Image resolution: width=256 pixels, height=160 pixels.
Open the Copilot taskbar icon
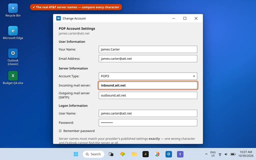tap(122, 154)
